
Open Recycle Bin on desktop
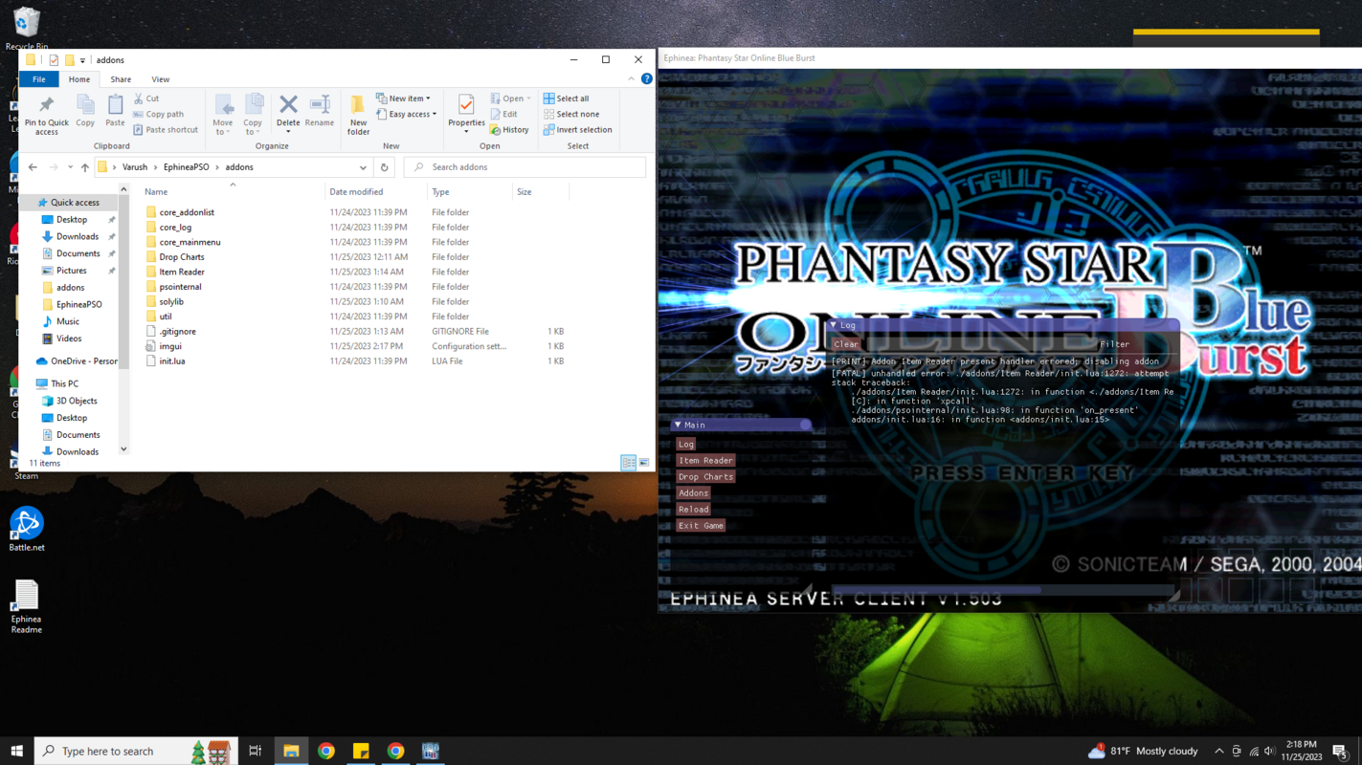[27, 28]
